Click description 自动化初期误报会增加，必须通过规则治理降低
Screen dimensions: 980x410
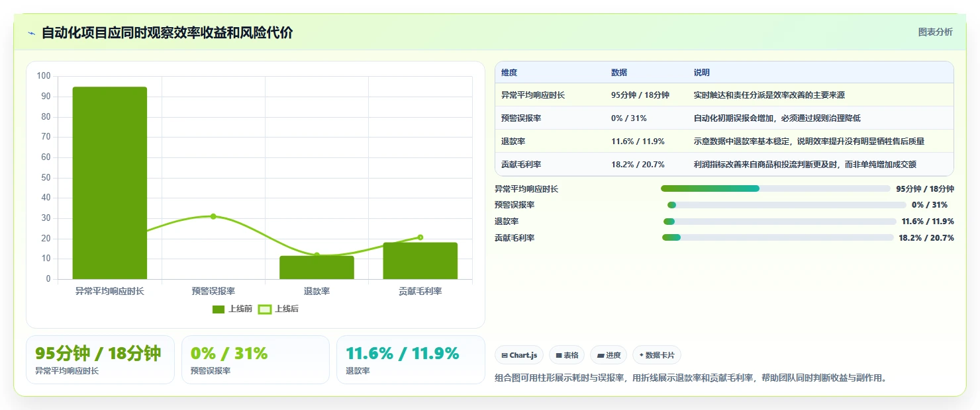[777, 118]
